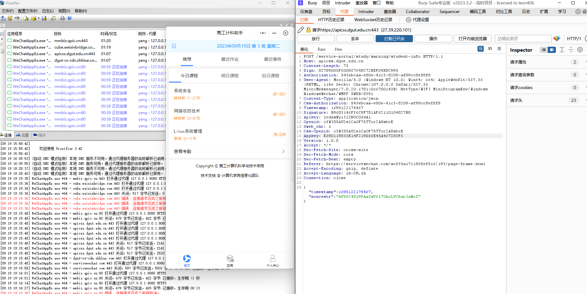Open Burp proxy settings gear 代理设置
Viewport: 587px width, 294px height.
coord(417,20)
